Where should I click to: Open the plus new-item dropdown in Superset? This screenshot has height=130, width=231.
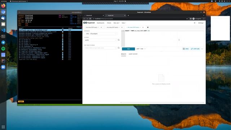click(195, 23)
